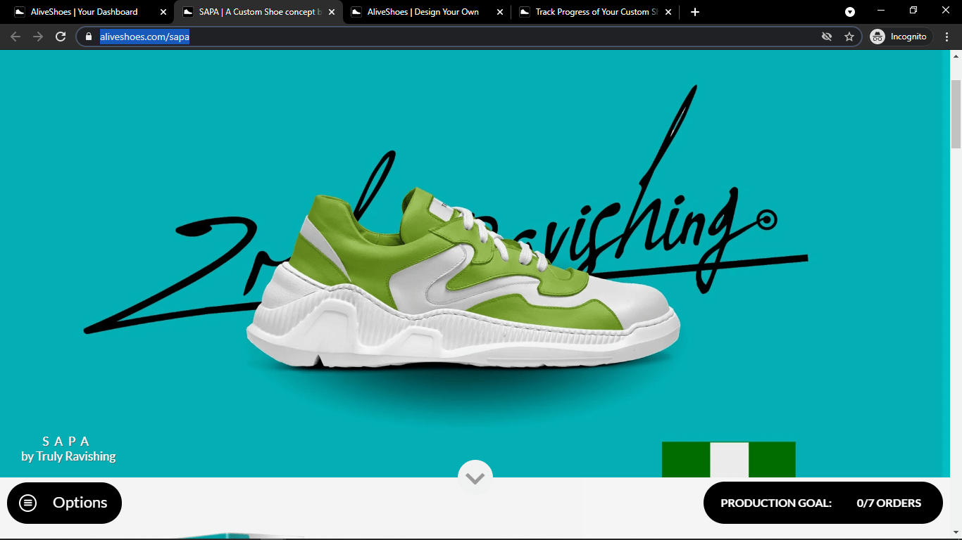This screenshot has height=540, width=962.
Task: Open a new tab with the plus icon
Action: click(695, 12)
